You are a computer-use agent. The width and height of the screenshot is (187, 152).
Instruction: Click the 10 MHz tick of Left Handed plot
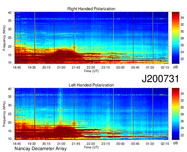click(10, 139)
